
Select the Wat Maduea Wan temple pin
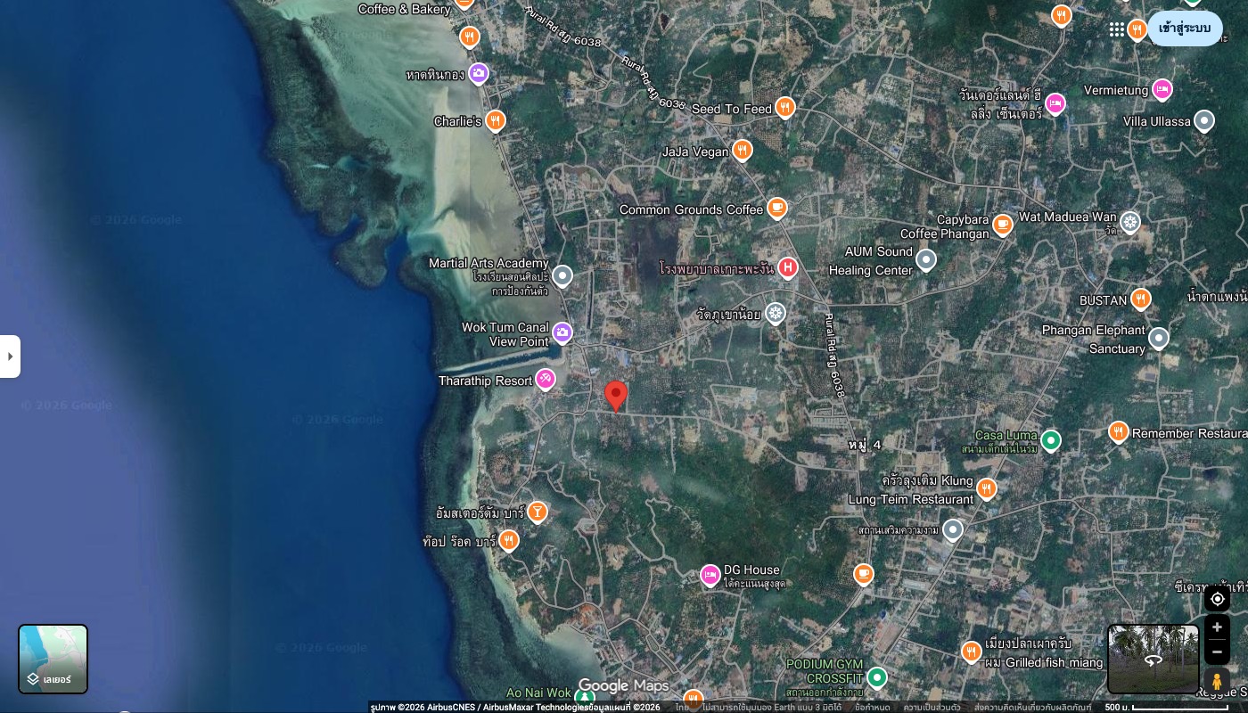click(x=1130, y=222)
